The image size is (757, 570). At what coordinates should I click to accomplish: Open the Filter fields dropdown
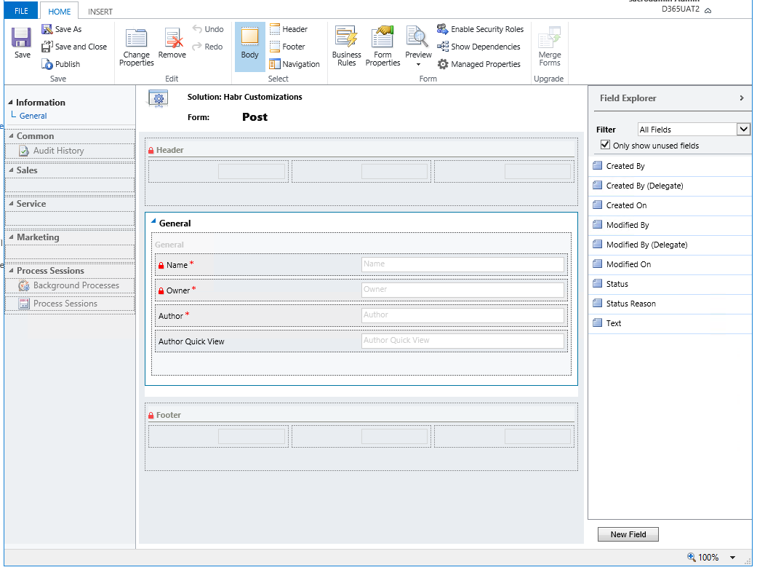(743, 129)
